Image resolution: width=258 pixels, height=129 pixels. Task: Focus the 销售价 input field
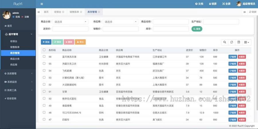click(x=121, y=29)
